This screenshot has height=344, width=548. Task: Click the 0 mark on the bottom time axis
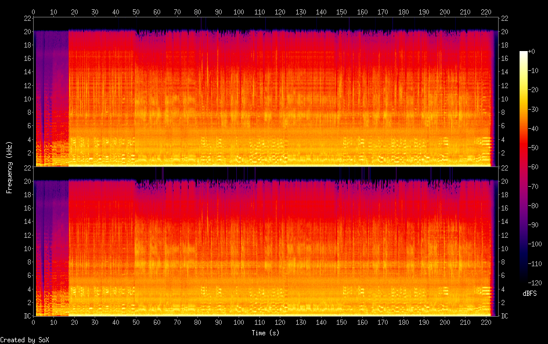coord(34,322)
